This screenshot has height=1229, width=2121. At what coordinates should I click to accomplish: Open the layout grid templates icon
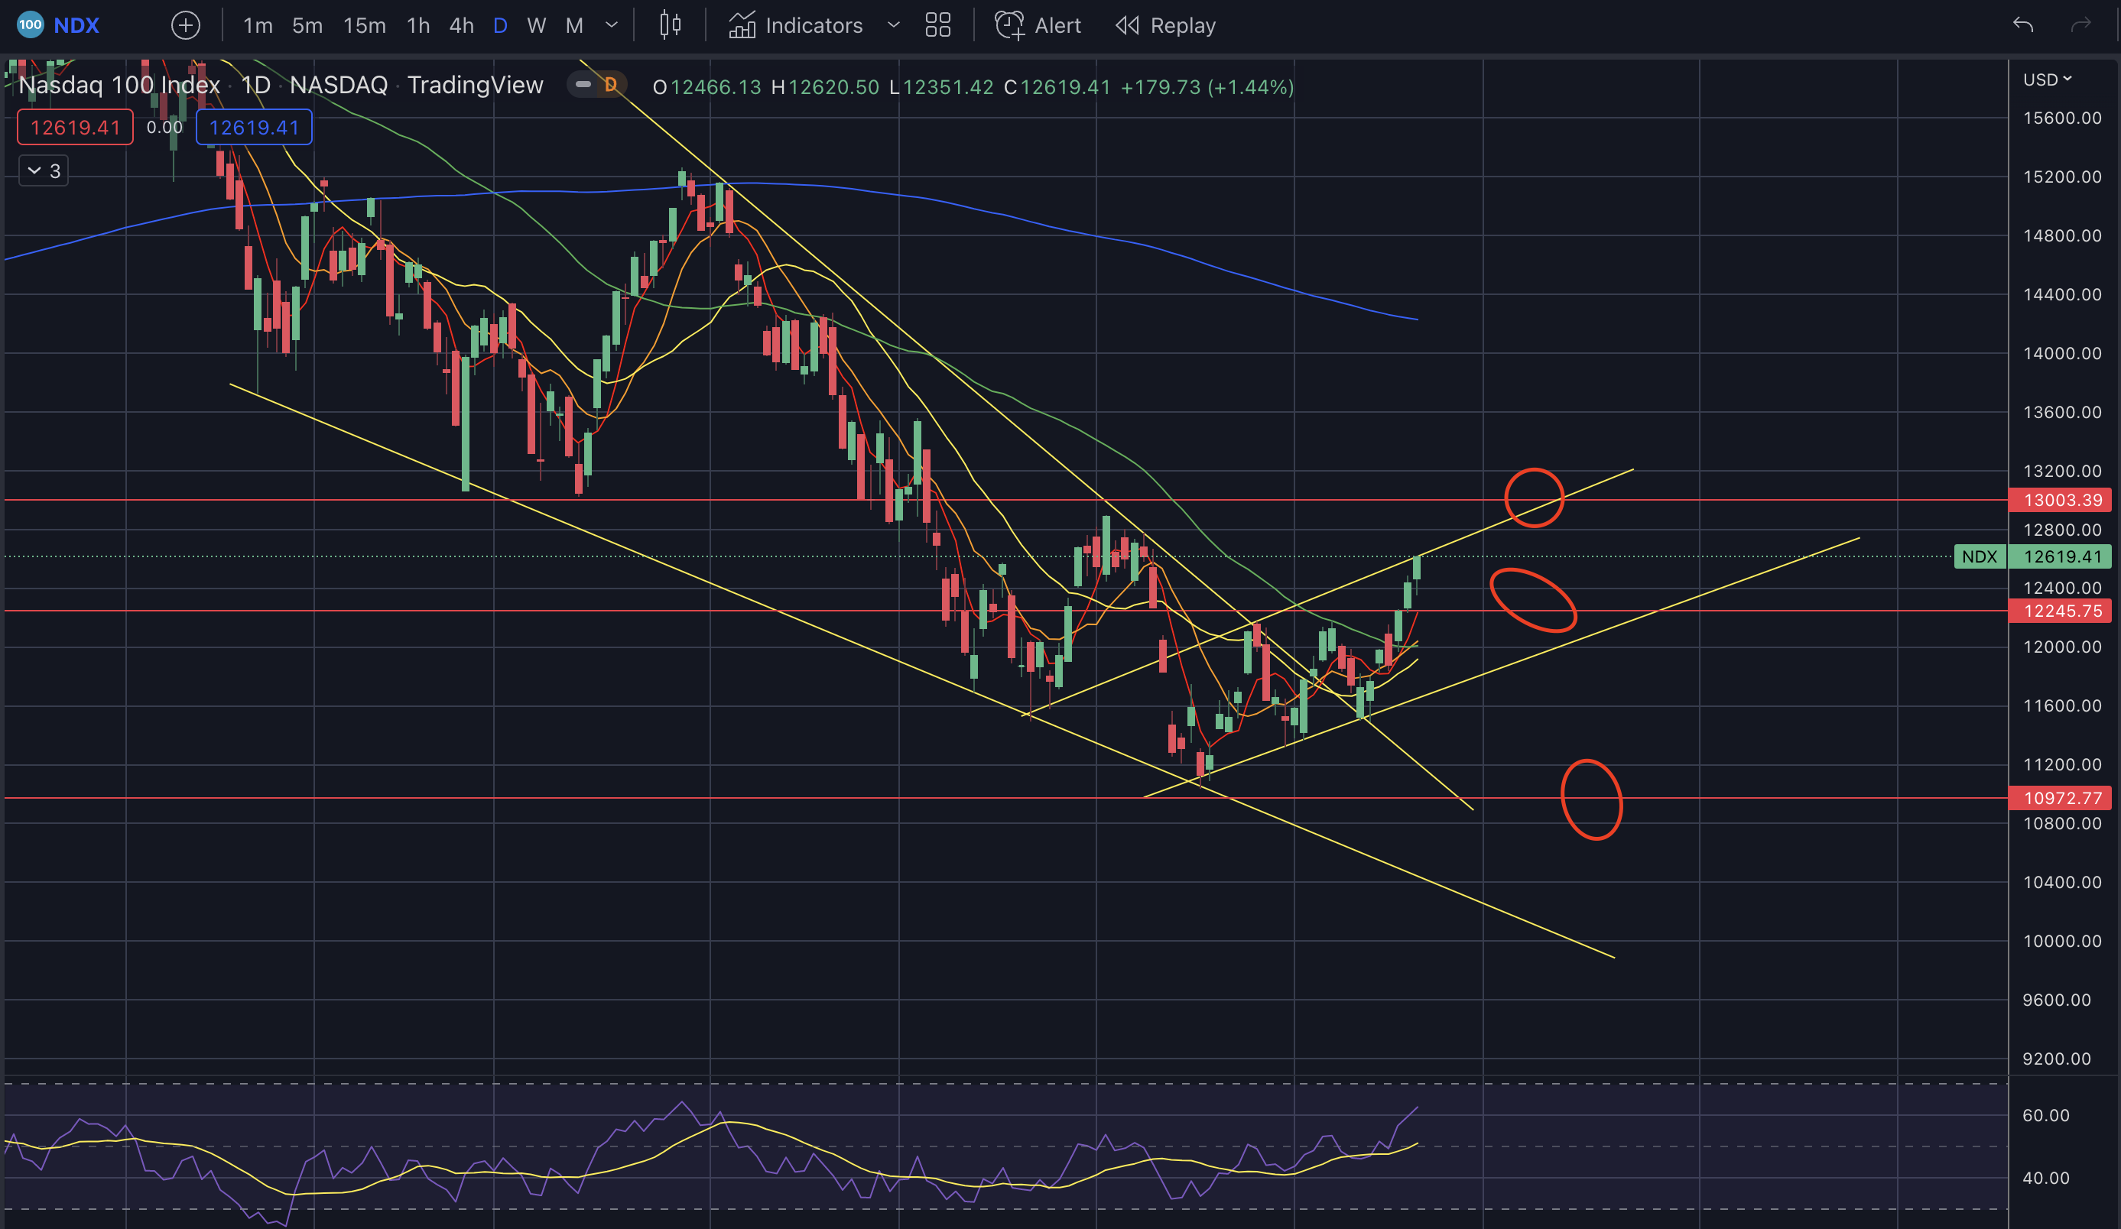937,25
